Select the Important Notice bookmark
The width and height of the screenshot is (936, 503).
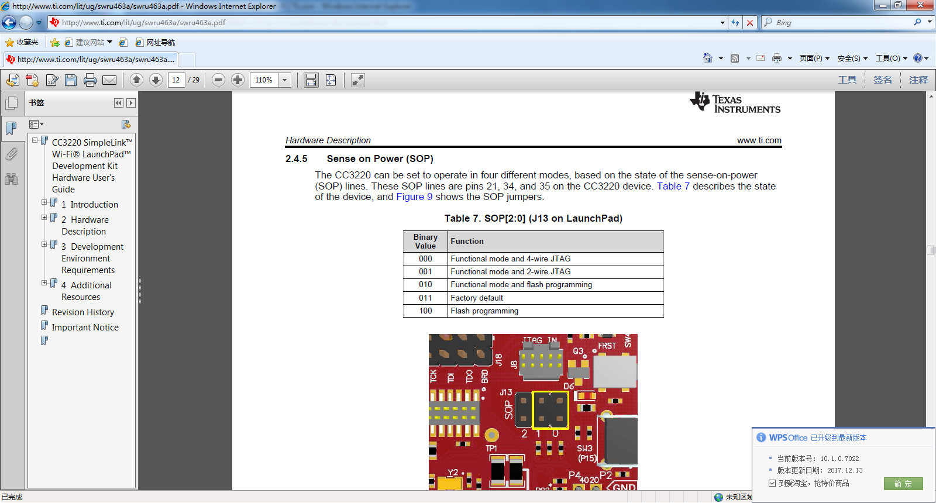click(85, 328)
